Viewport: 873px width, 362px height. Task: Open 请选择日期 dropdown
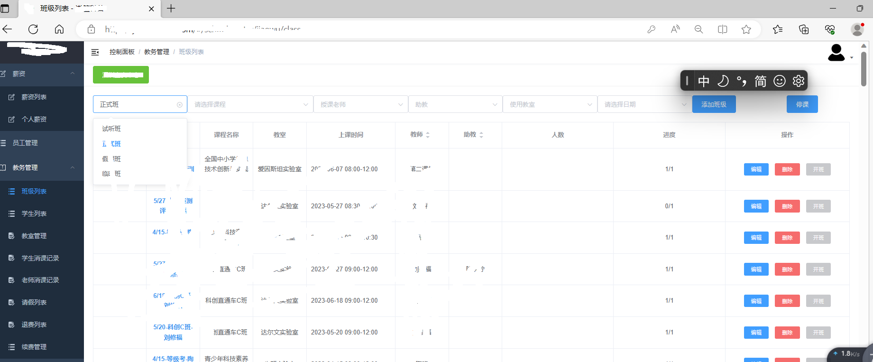[644, 104]
